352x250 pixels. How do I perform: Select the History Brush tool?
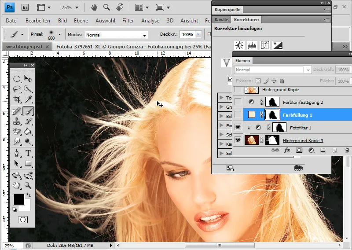tap(28, 121)
